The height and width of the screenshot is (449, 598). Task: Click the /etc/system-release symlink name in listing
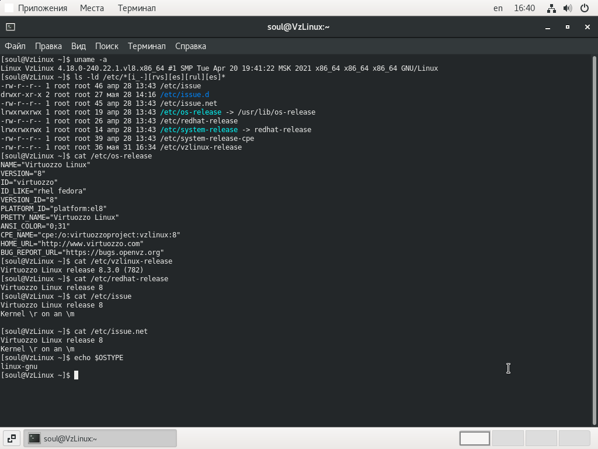pyautogui.click(x=199, y=130)
